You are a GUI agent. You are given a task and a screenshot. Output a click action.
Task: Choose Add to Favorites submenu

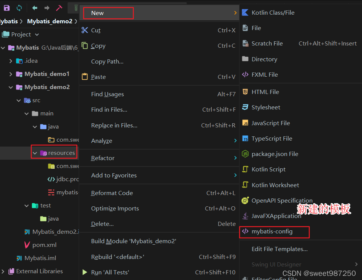[x=159, y=175]
